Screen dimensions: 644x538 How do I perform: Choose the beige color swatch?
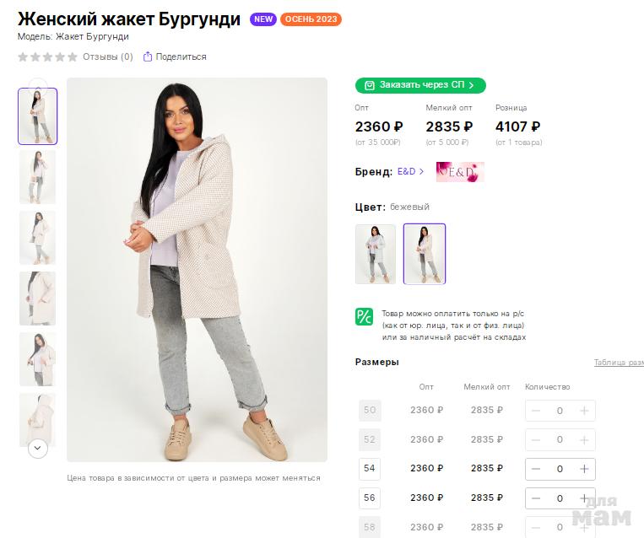coord(425,254)
